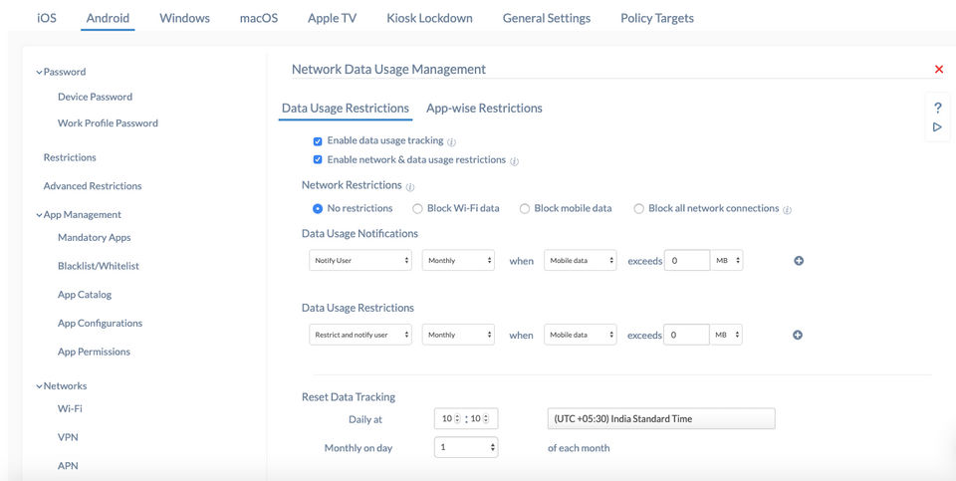Toggle Enable network & data usage restrictions checkbox
Viewport: 956px width, 481px height.
click(x=318, y=159)
